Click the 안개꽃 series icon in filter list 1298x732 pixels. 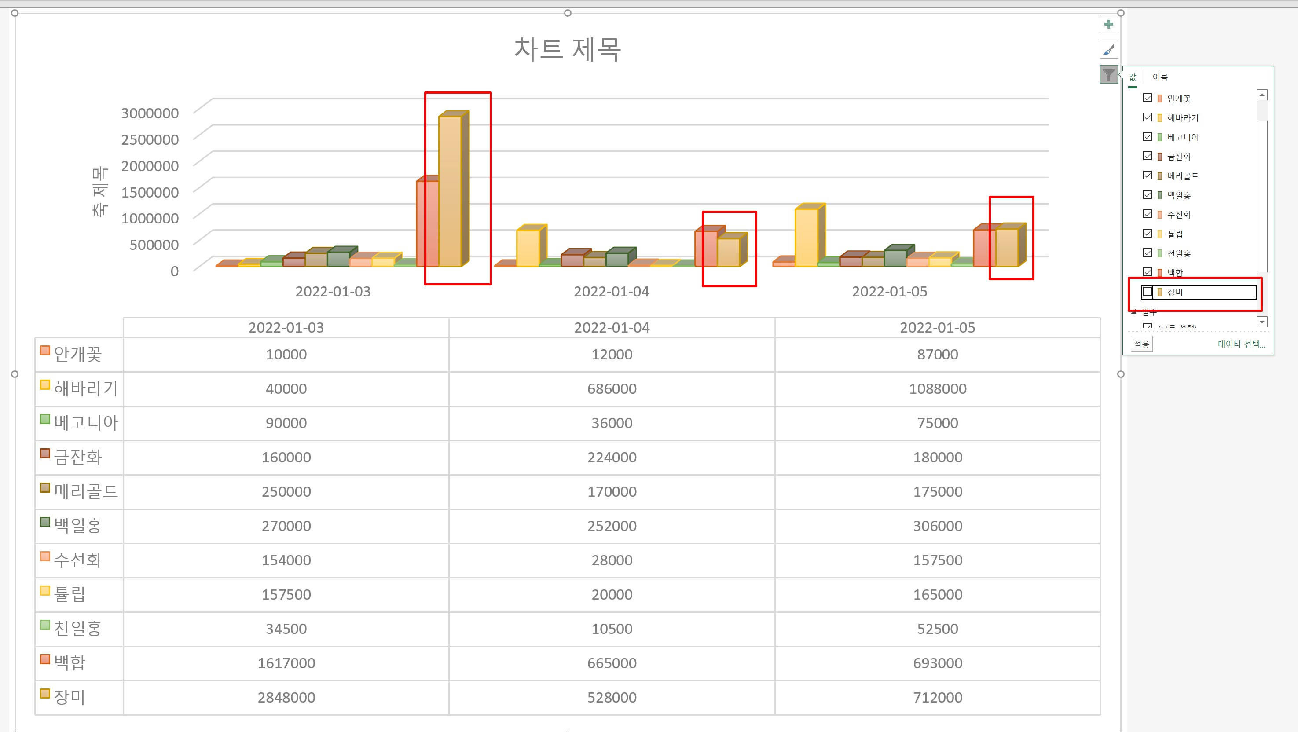pos(1159,99)
